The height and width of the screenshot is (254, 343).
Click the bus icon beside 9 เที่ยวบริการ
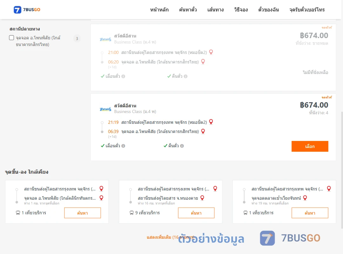(x=131, y=213)
